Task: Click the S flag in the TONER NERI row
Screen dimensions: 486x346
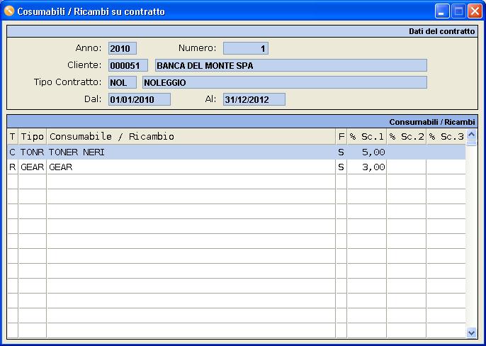Action: coord(341,152)
